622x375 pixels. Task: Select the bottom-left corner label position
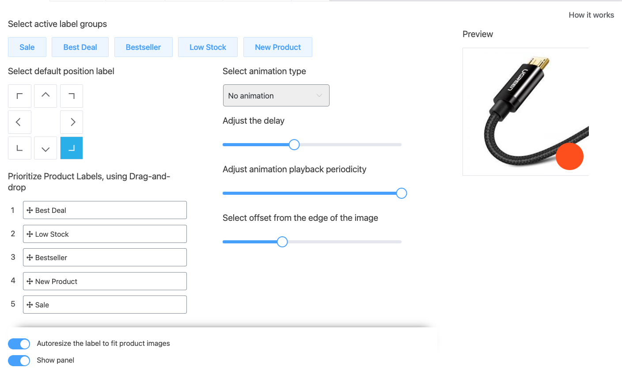point(19,148)
